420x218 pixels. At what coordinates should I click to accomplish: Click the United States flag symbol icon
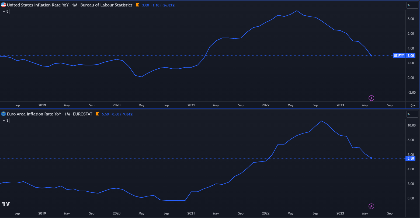point(4,5)
